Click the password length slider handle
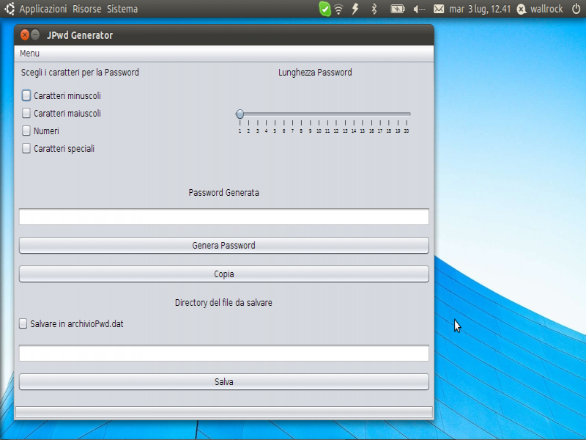This screenshot has height=440, width=586. coord(240,114)
